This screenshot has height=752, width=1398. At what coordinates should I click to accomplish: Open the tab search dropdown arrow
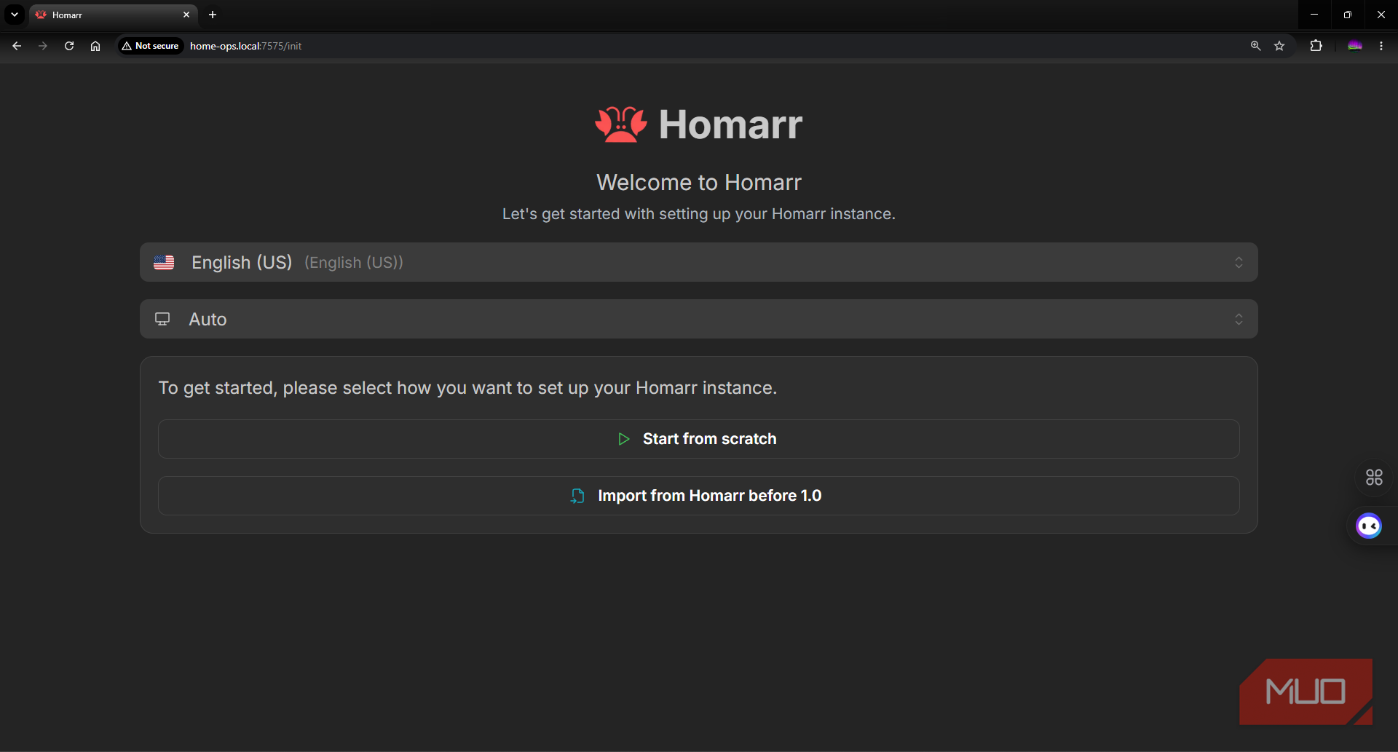click(x=15, y=15)
